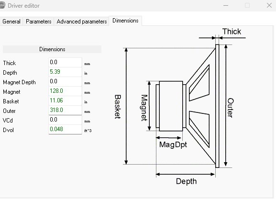Click the MagDpt label in the driver diagram

point(173,144)
